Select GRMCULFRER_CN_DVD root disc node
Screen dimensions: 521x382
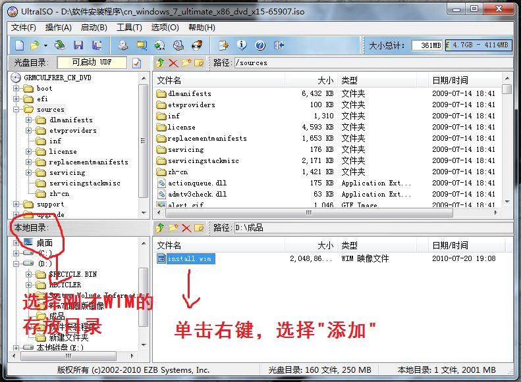(x=57, y=78)
